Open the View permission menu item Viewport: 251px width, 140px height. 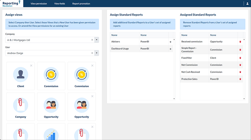(x=39, y=3)
